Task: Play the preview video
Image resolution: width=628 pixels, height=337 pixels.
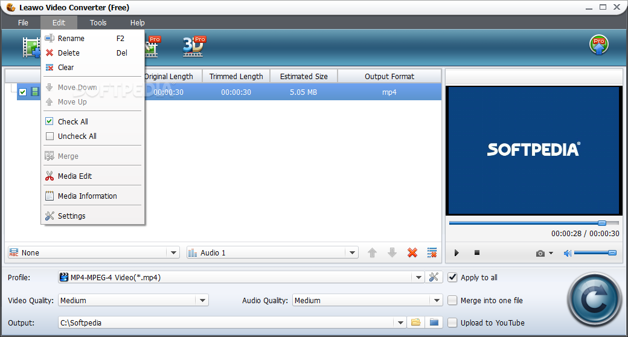Action: [x=457, y=253]
